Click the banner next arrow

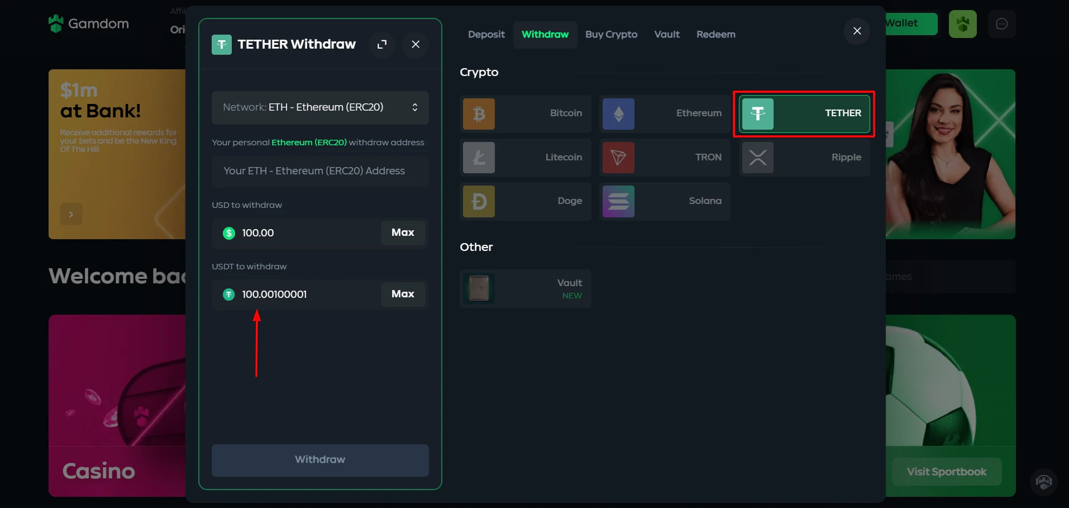click(x=71, y=214)
